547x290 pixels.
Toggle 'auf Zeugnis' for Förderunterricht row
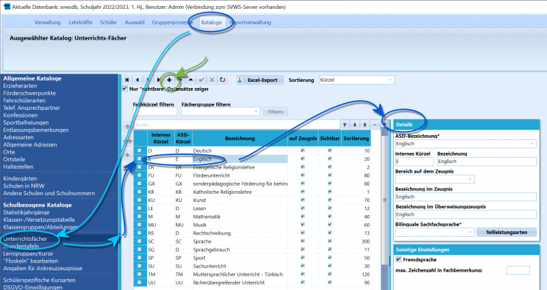pyautogui.click(x=303, y=175)
